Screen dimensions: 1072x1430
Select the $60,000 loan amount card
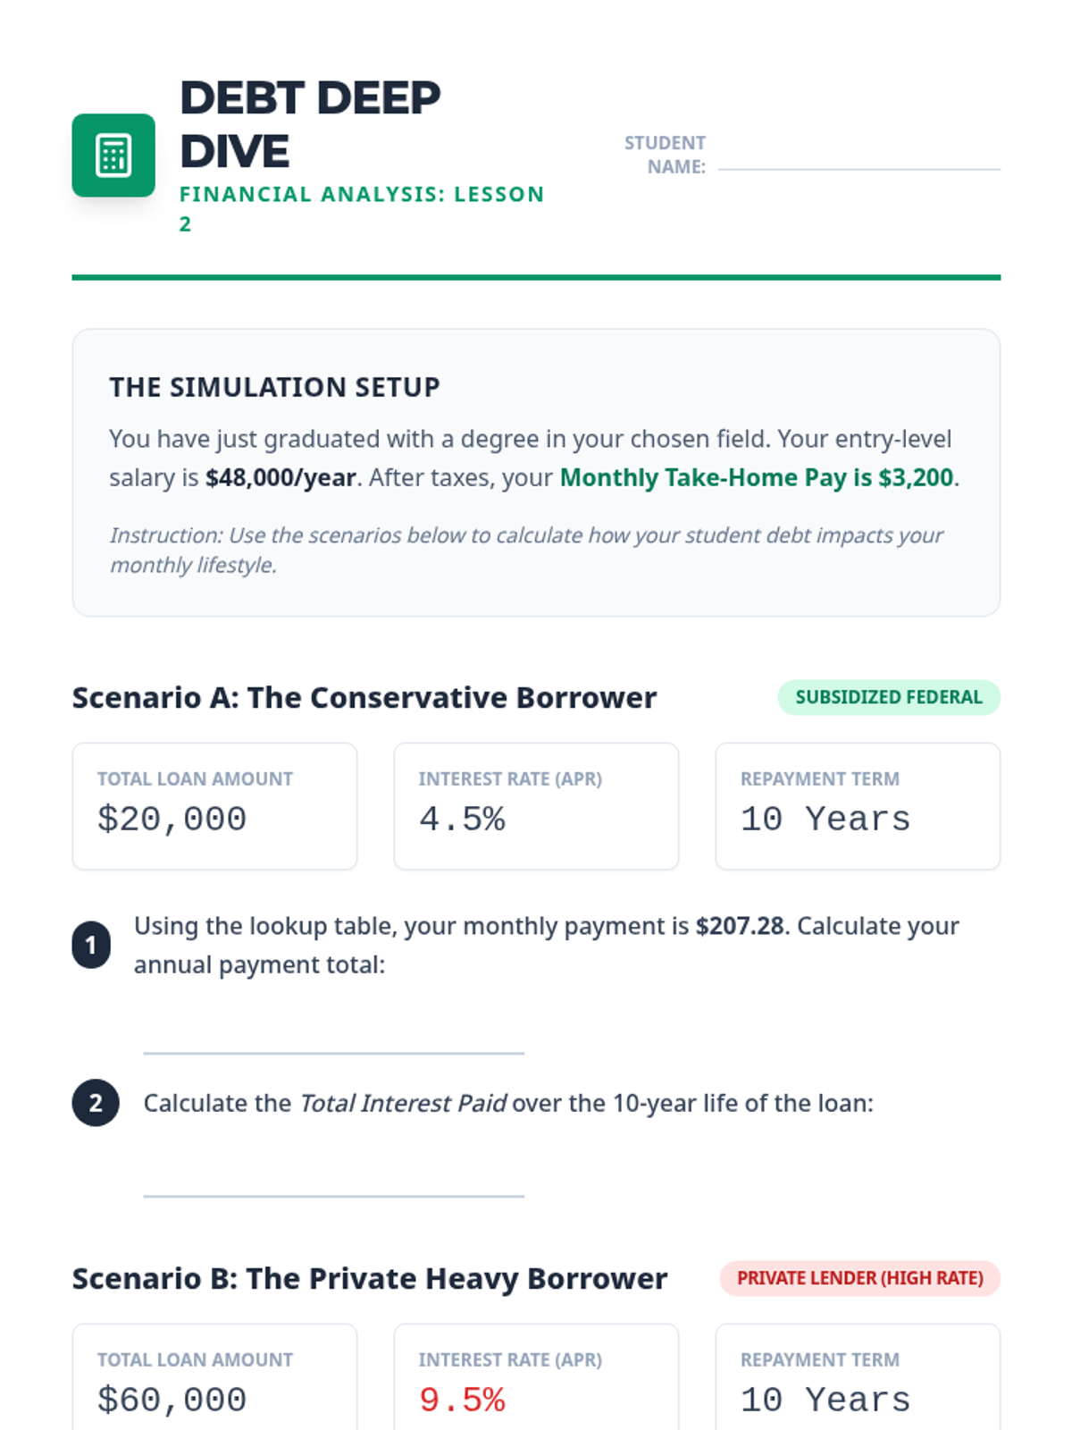pyautogui.click(x=214, y=1381)
